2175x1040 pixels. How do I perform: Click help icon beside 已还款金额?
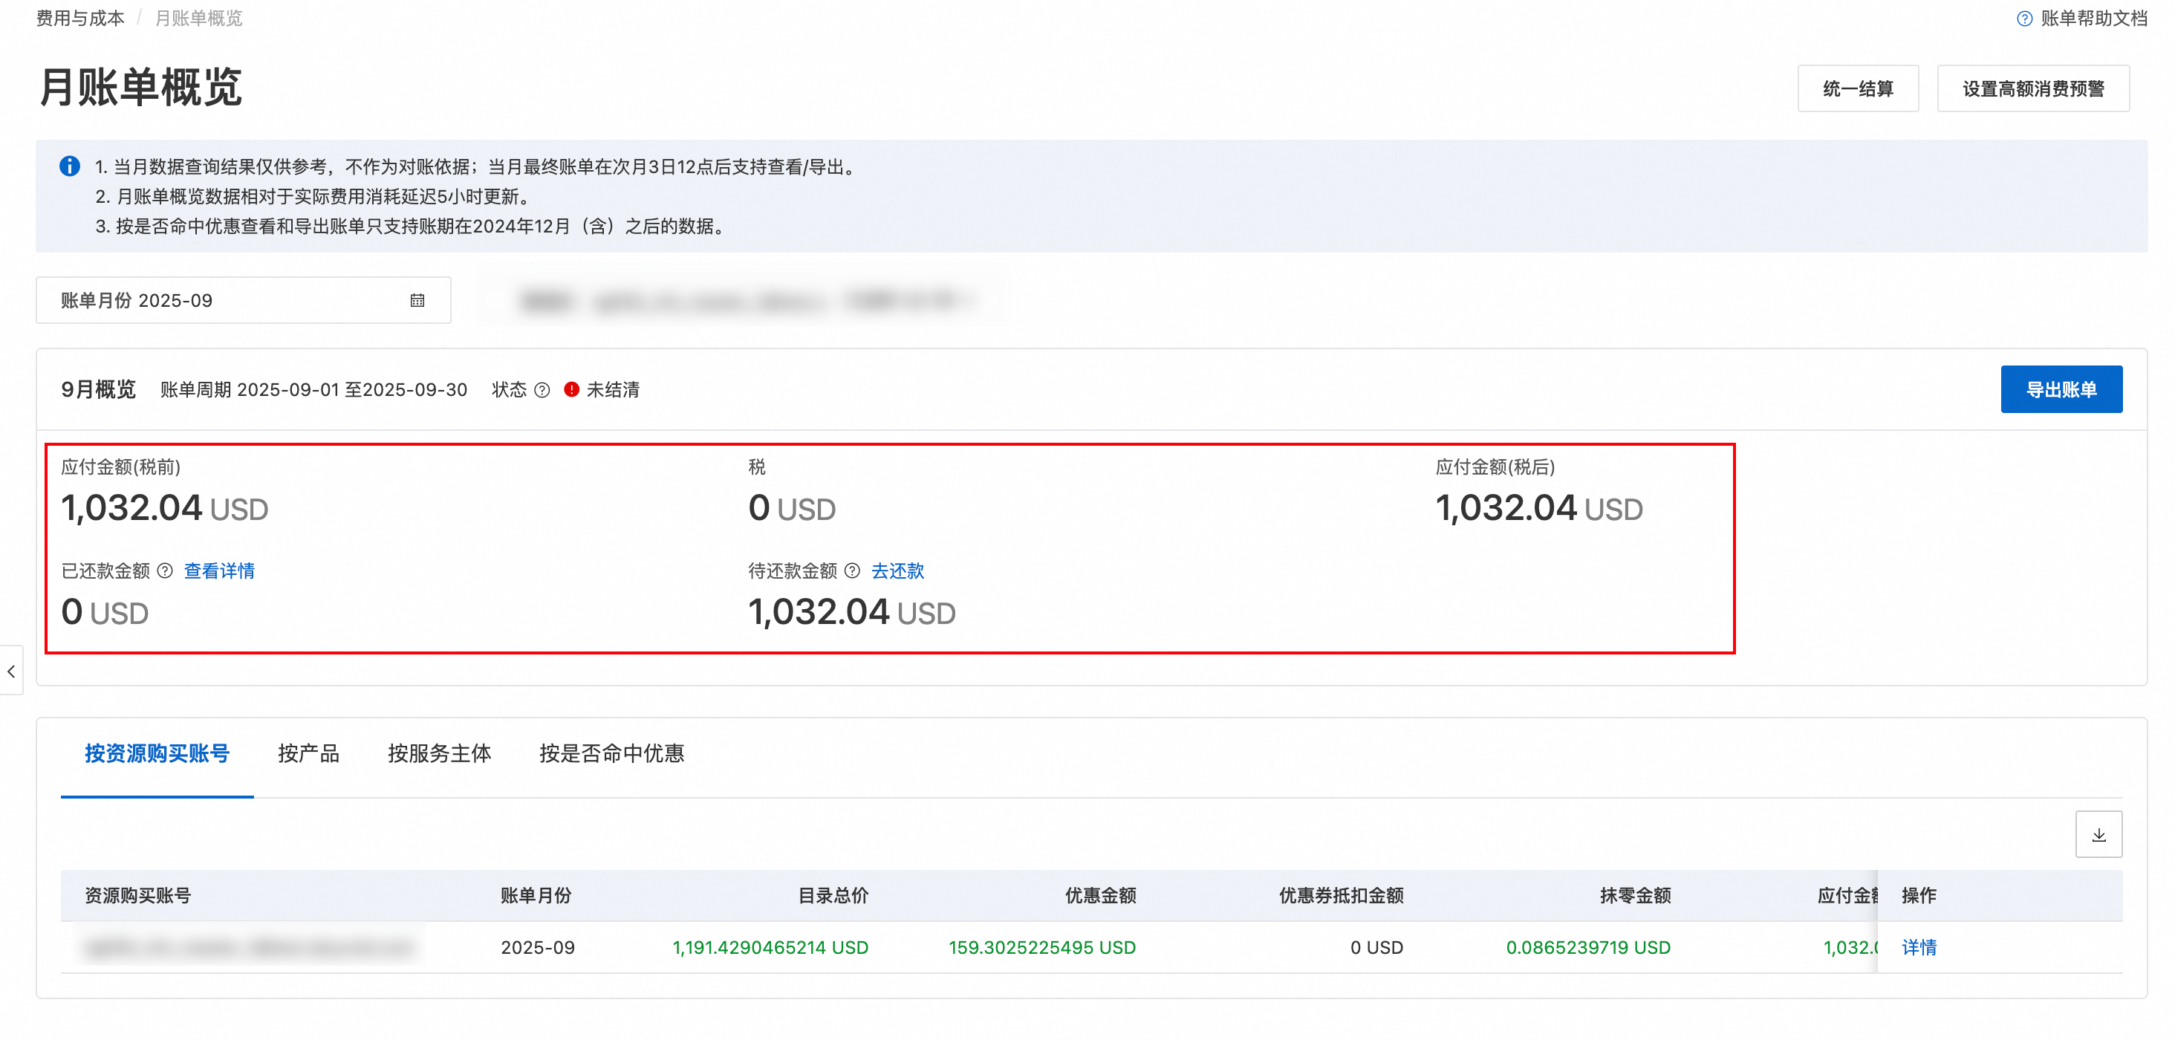[166, 571]
